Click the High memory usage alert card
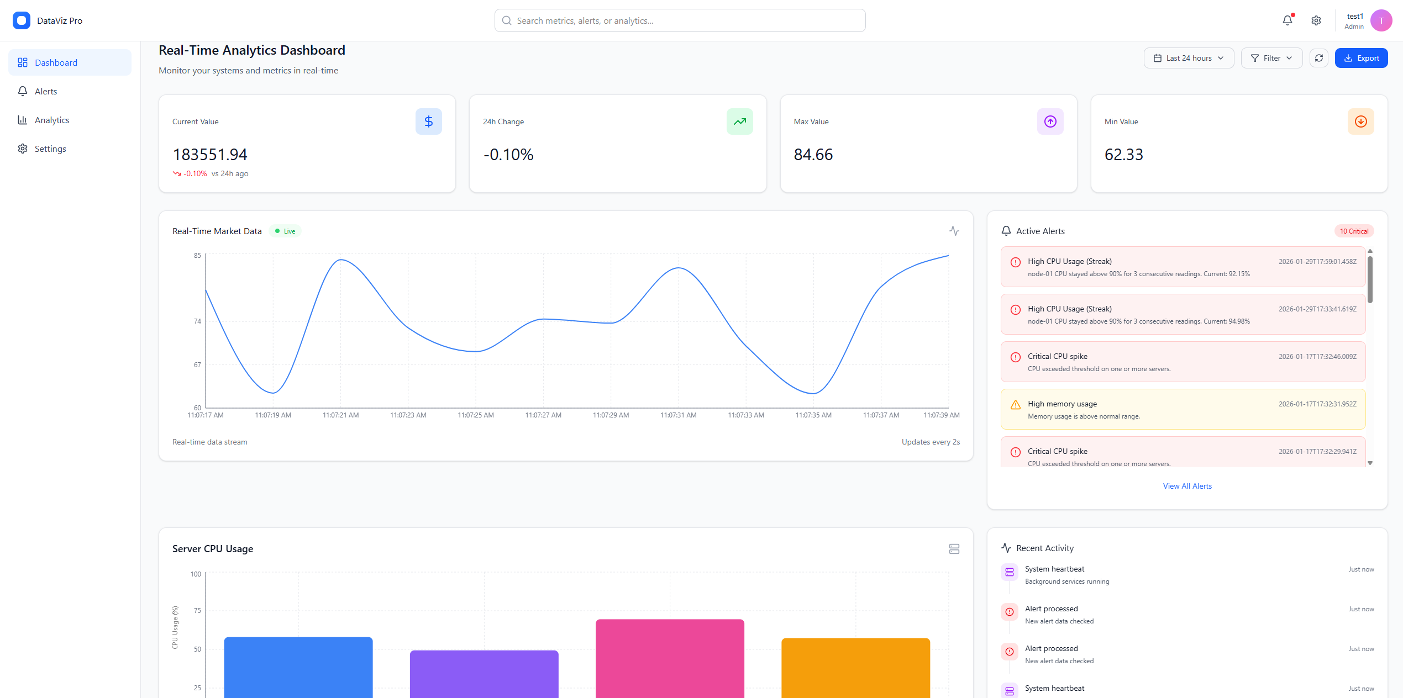 click(1183, 409)
